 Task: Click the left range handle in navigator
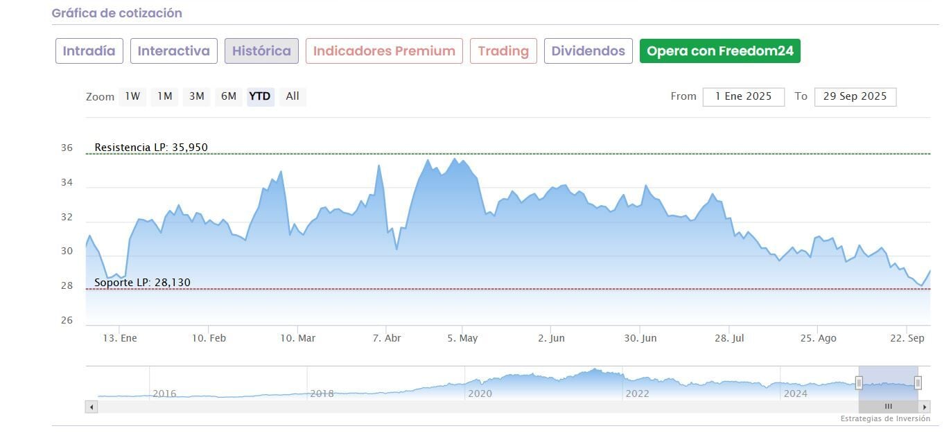tap(859, 382)
